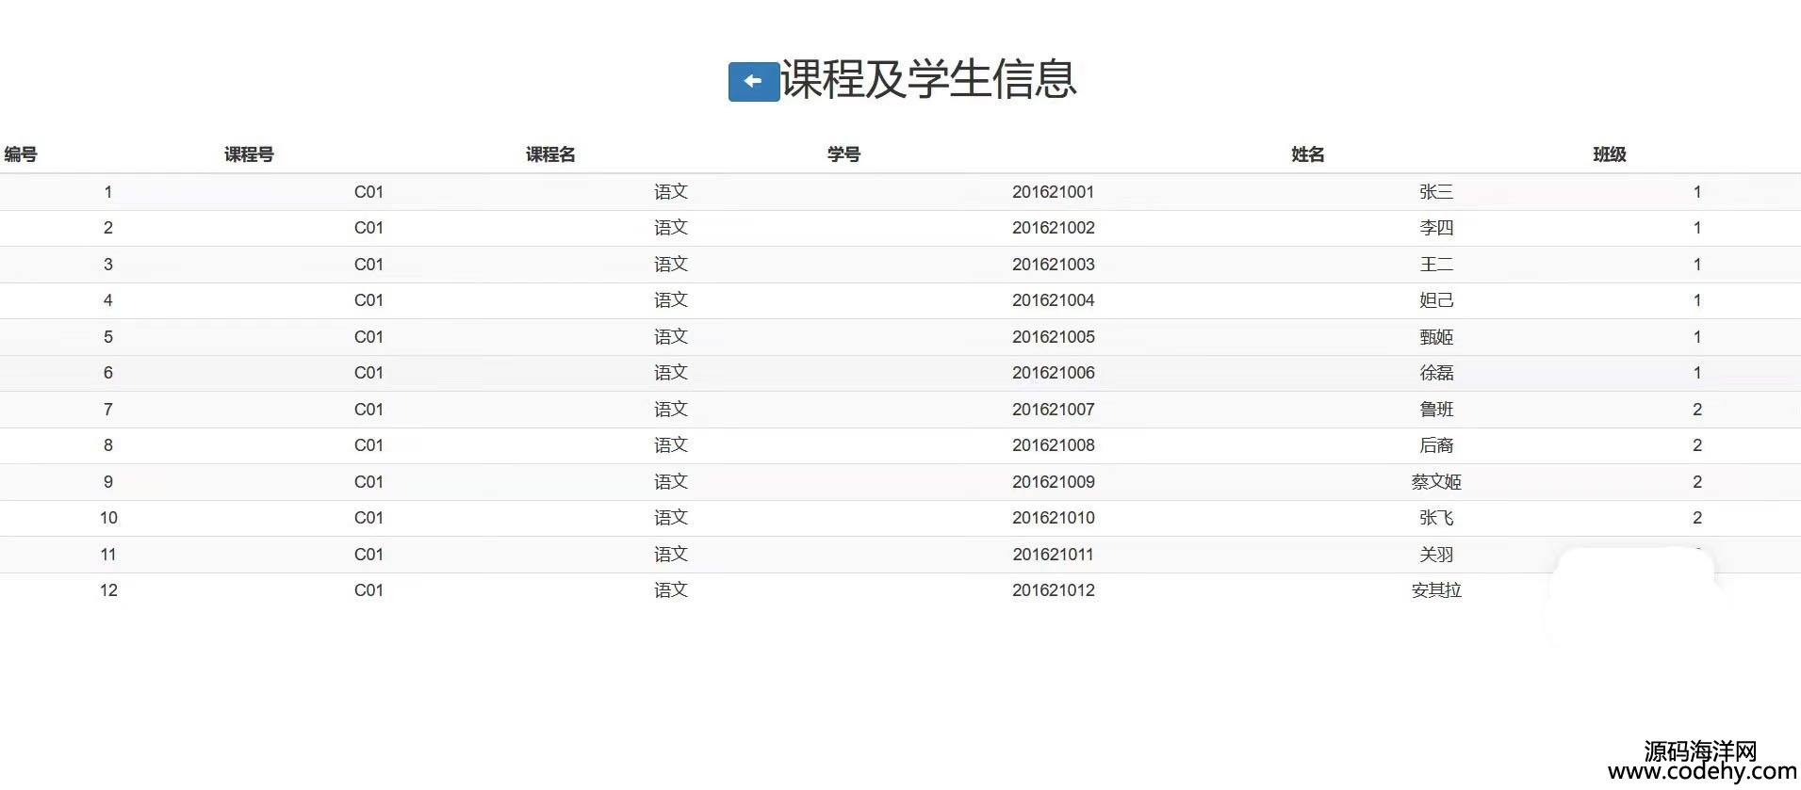The image size is (1801, 790).
Task: Click student ID 201621010
Action: click(x=1053, y=518)
